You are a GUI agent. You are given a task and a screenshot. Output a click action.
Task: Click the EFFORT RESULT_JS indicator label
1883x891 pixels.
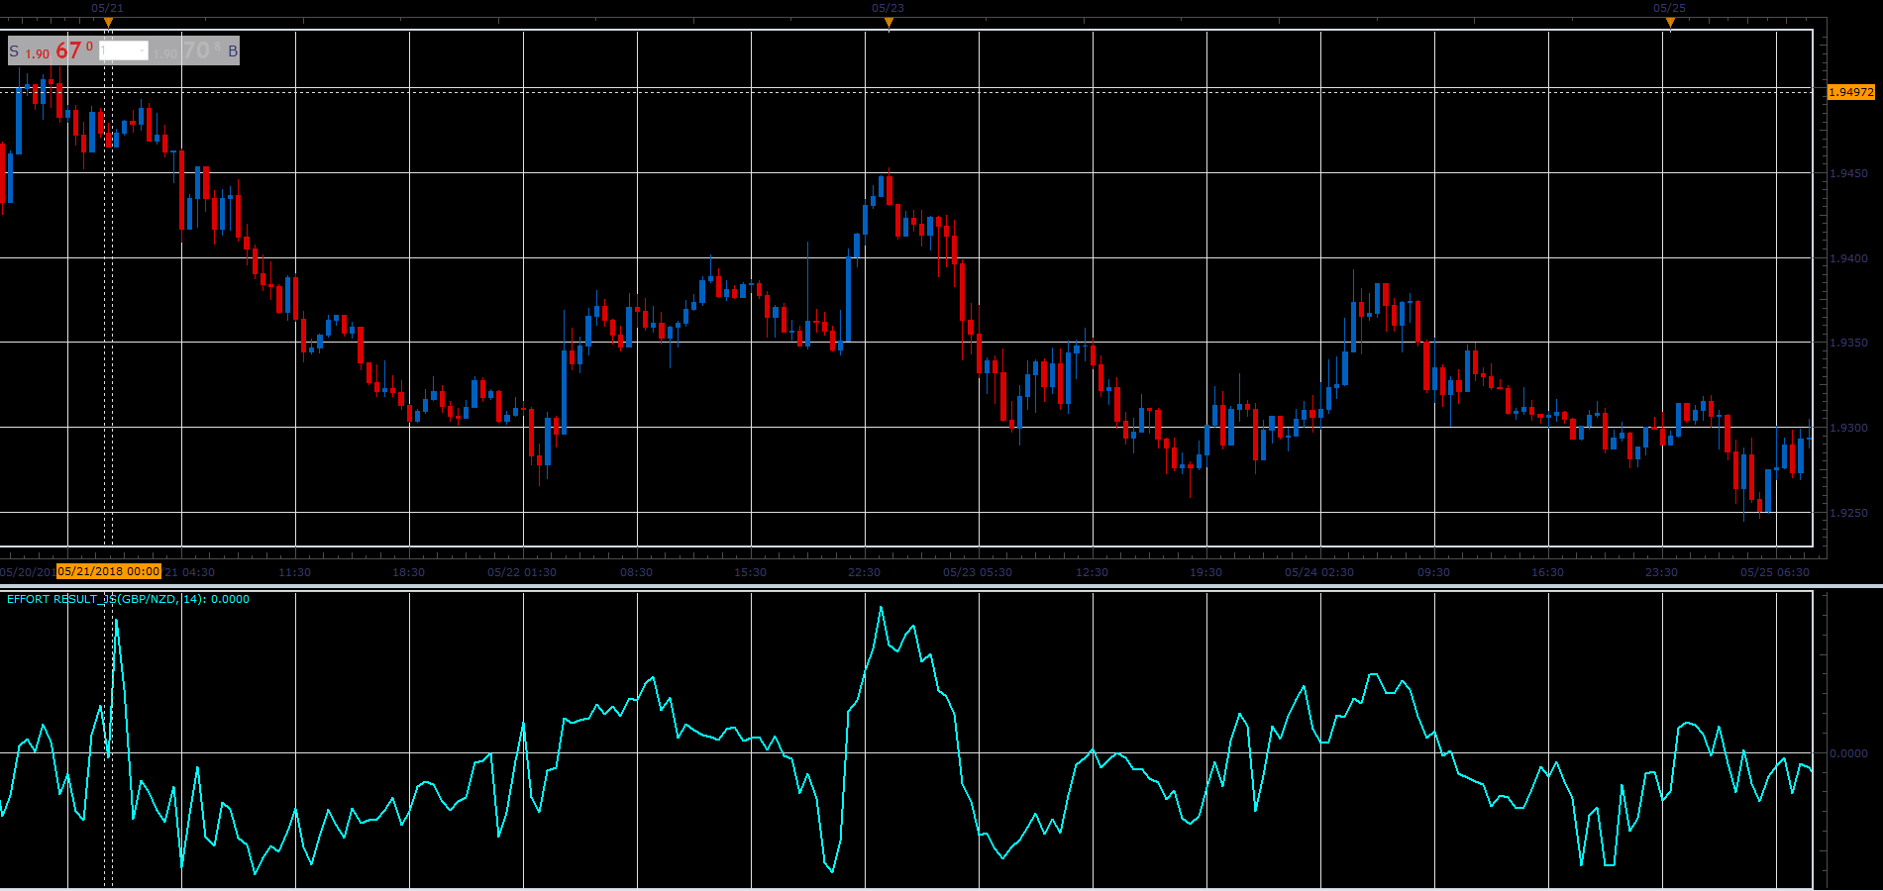click(128, 599)
